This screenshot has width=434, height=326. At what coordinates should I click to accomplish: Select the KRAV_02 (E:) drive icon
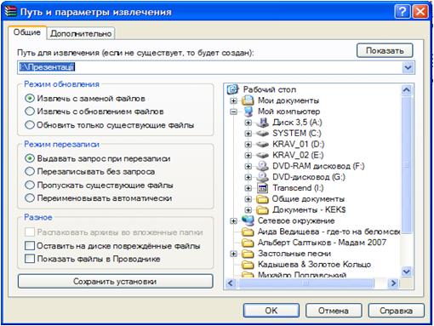pyautogui.click(x=262, y=155)
